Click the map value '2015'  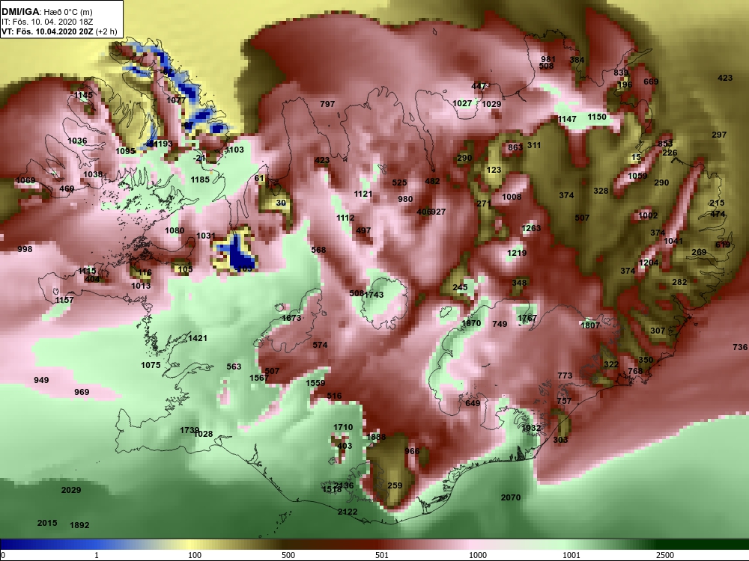tap(47, 524)
